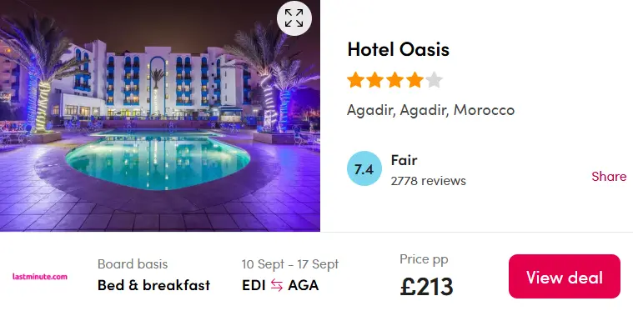
Task: Click the grey fifth rating star
Action: tap(434, 80)
